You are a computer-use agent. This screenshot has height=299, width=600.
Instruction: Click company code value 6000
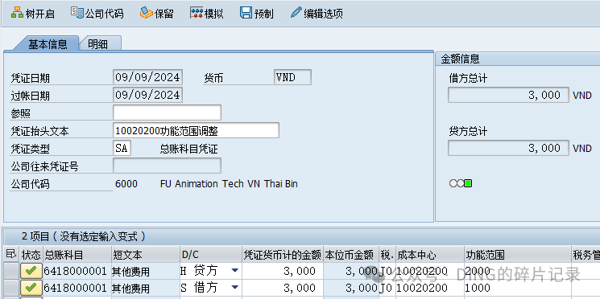click(x=126, y=184)
